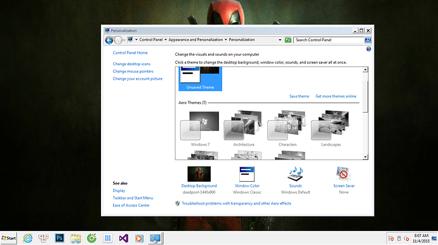Open Change desktop icons link
Image resolution: width=438 pixels, height=245 pixels.
point(131,64)
